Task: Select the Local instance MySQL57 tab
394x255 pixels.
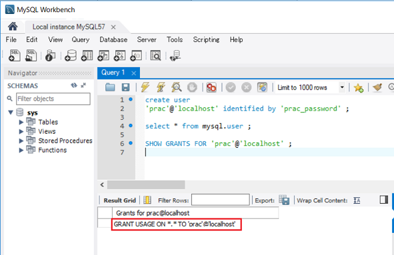Action: pos(69,27)
